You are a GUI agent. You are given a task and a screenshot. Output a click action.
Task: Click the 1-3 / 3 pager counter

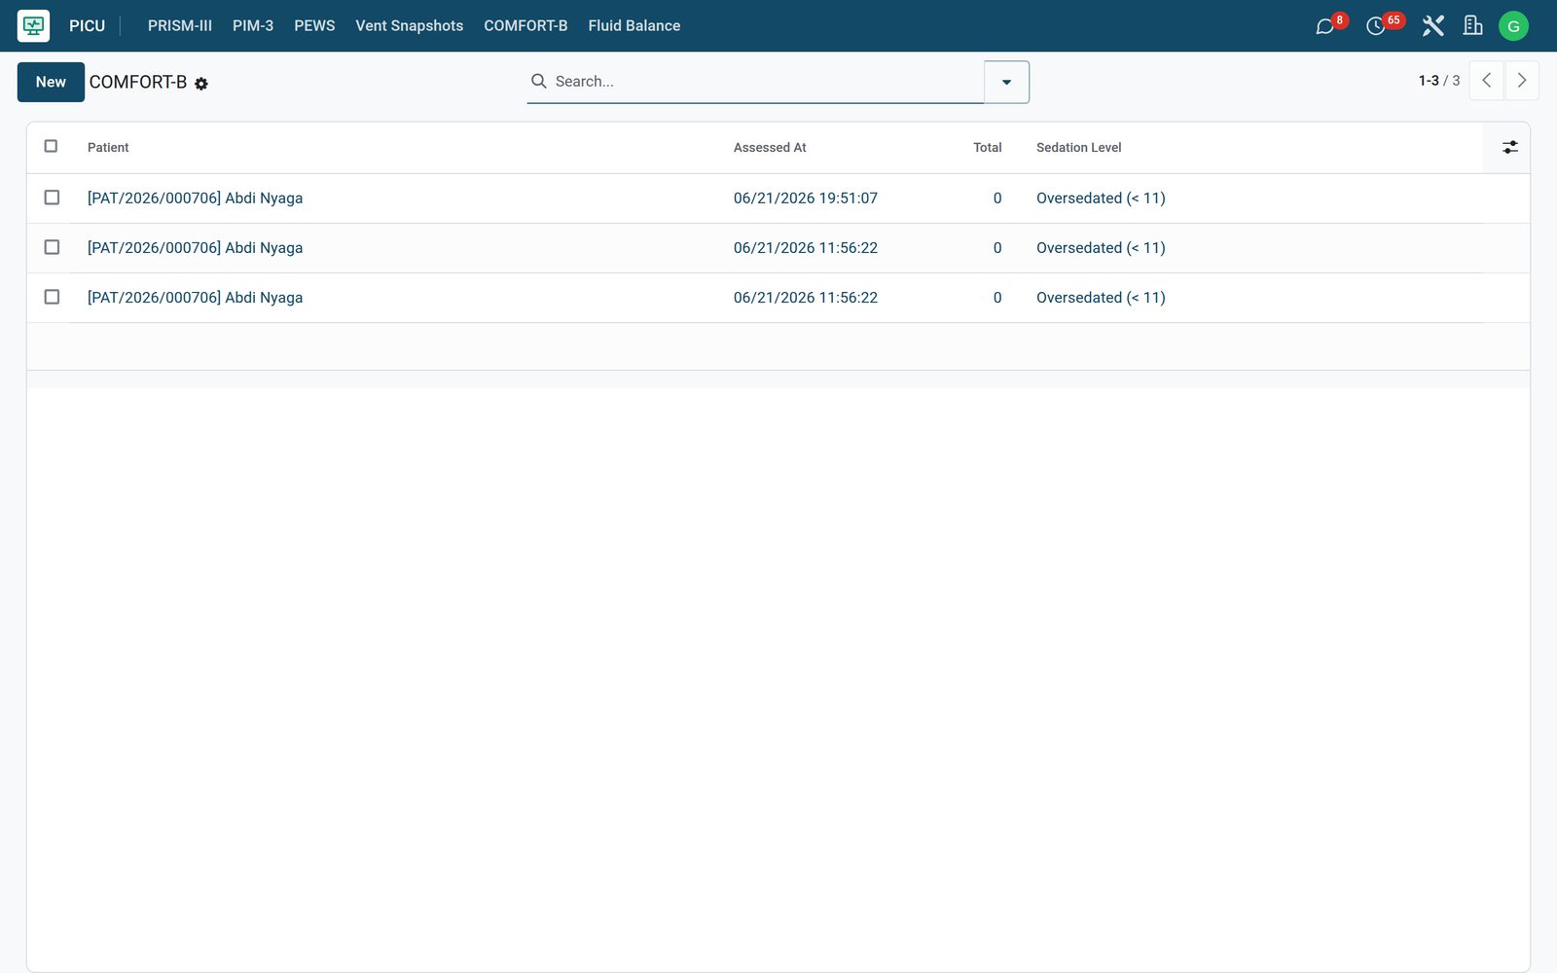click(1438, 81)
